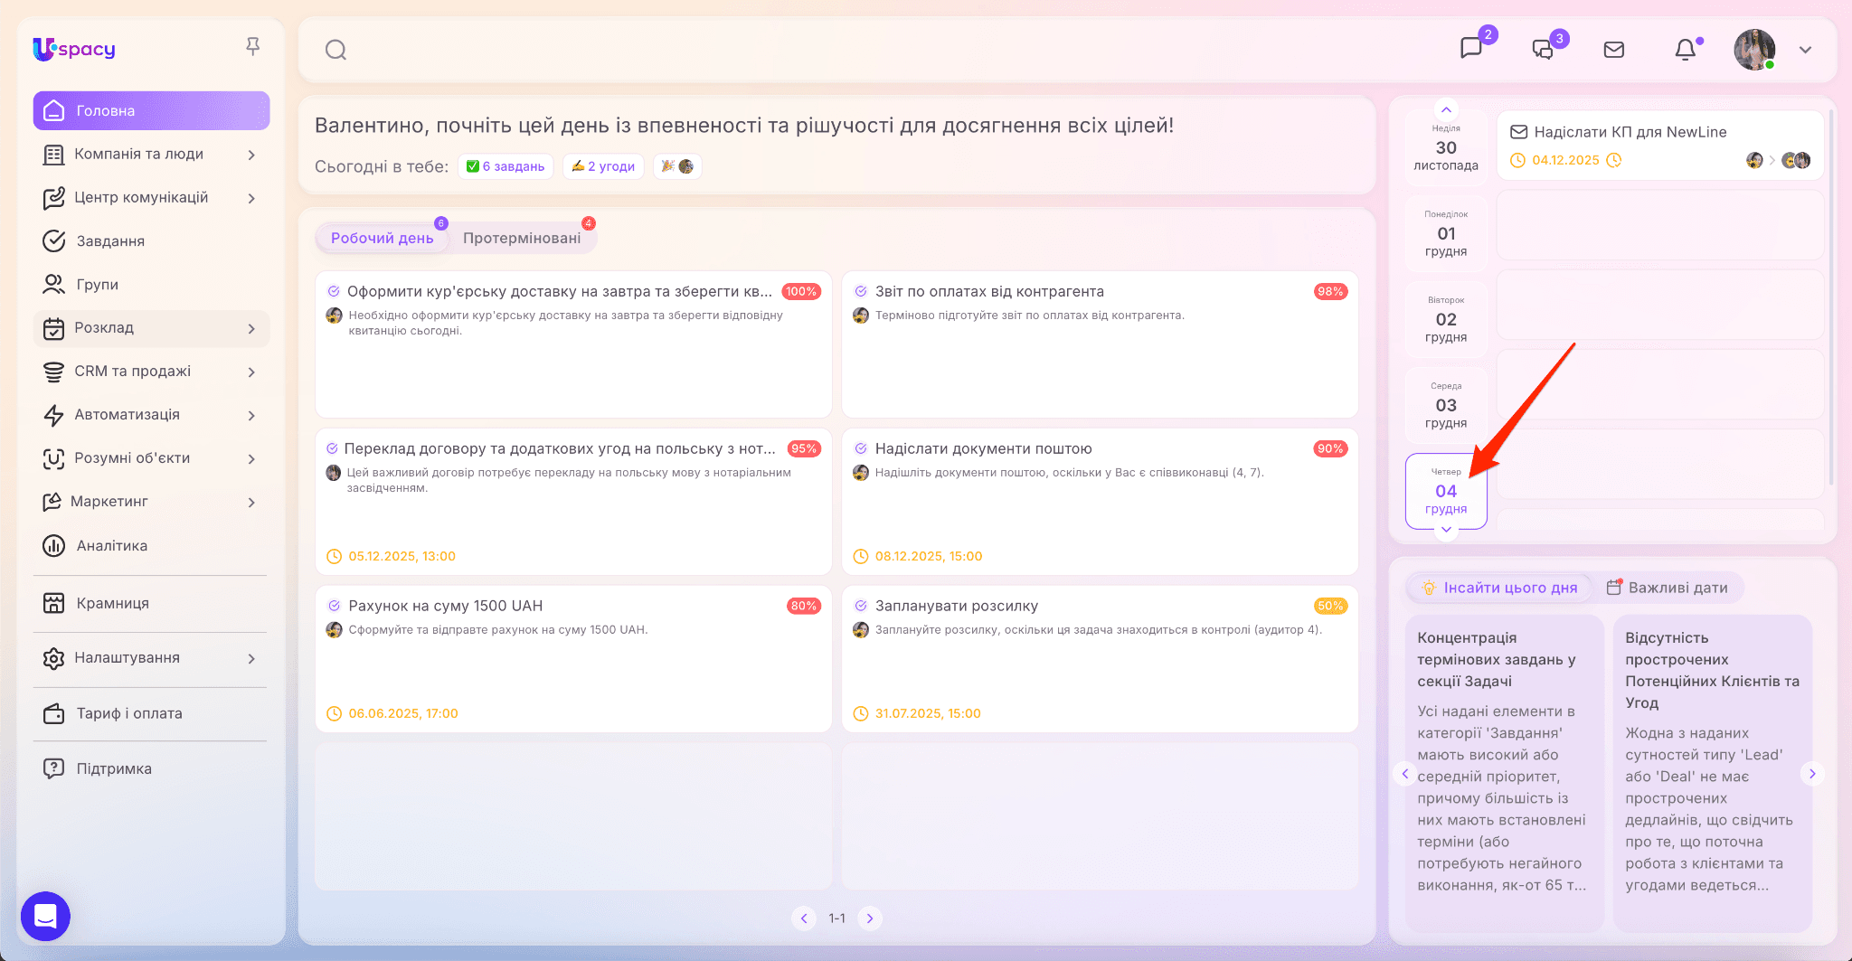This screenshot has height=961, width=1852.
Task: Open Групи in the sidebar
Action: [x=151, y=284]
